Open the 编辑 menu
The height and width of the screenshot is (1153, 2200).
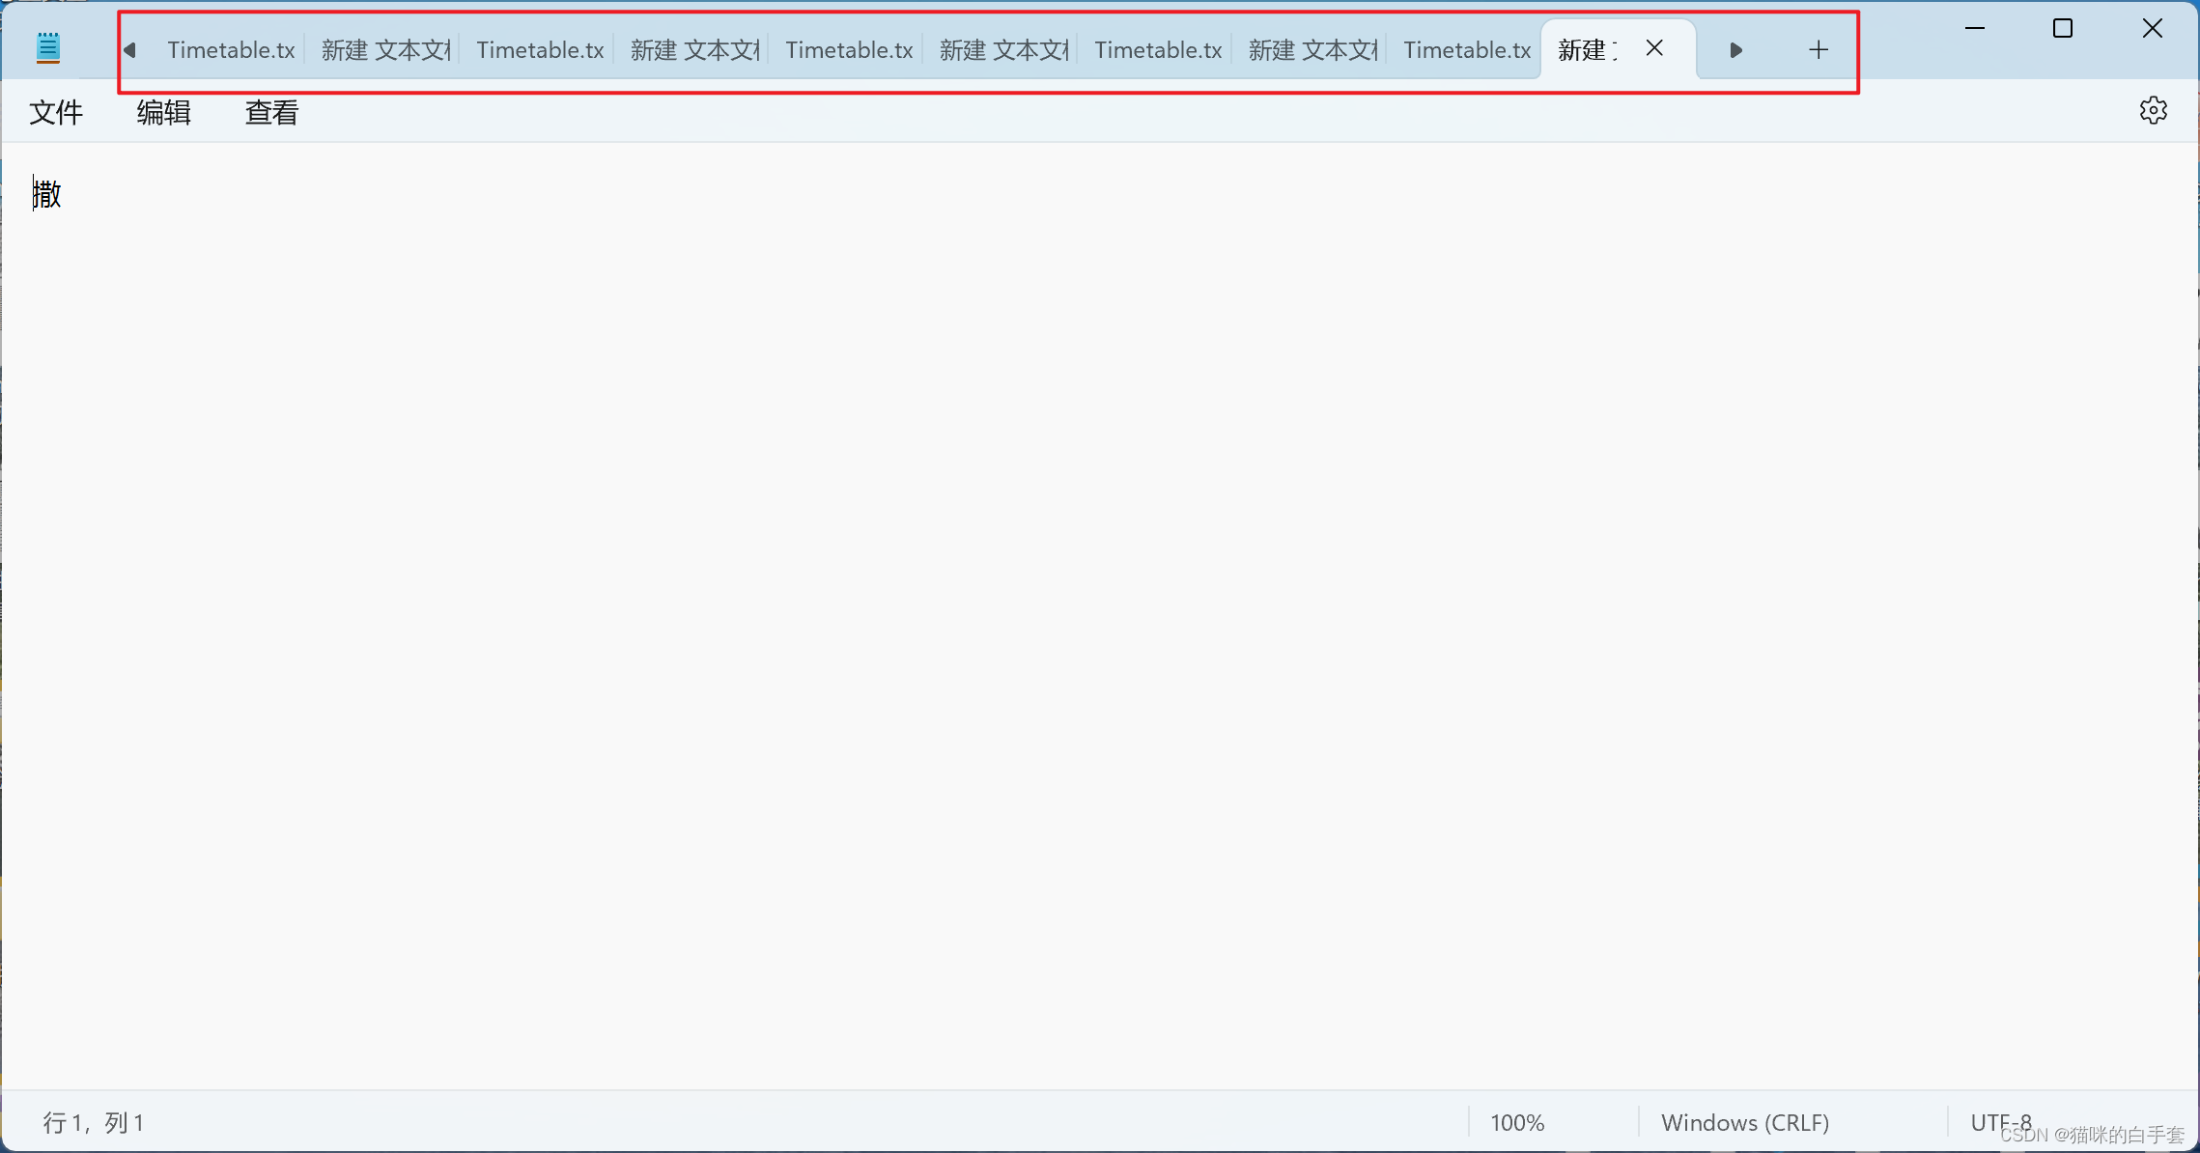point(163,113)
